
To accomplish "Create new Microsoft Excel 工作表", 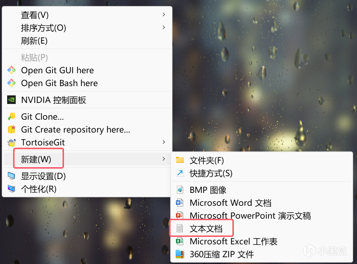I will tap(262, 241).
